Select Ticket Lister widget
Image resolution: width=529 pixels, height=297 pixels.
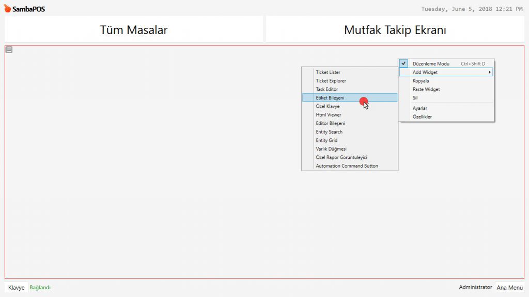(x=328, y=72)
